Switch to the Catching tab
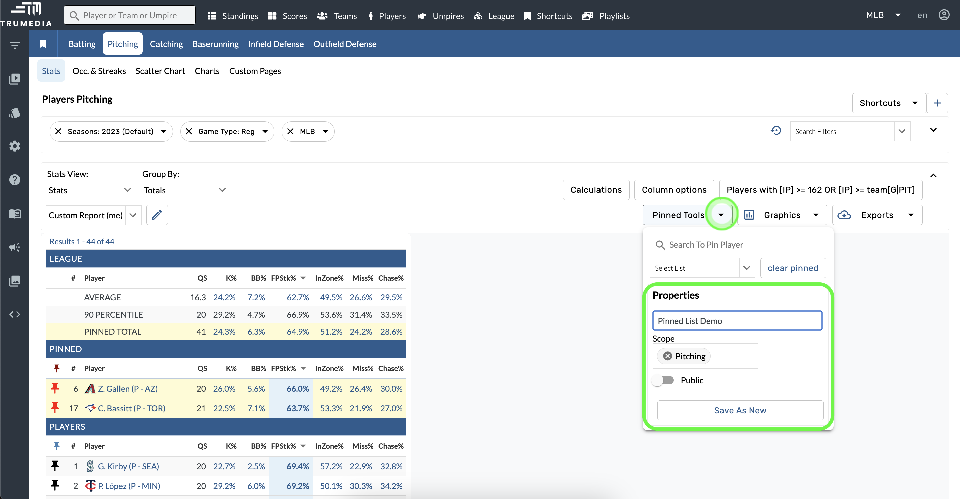Screen dimensions: 960x499 166,44
